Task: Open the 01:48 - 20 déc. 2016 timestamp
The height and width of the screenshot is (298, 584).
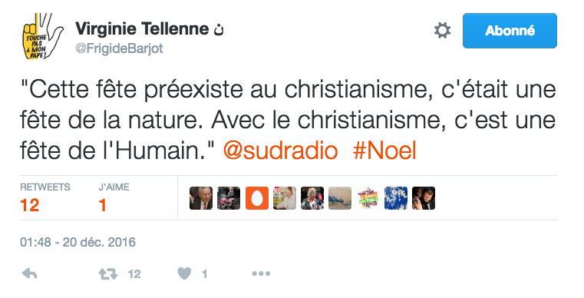Action: (x=78, y=243)
